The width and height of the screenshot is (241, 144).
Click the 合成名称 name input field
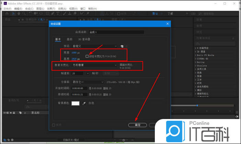pyautogui.click(x=116, y=32)
